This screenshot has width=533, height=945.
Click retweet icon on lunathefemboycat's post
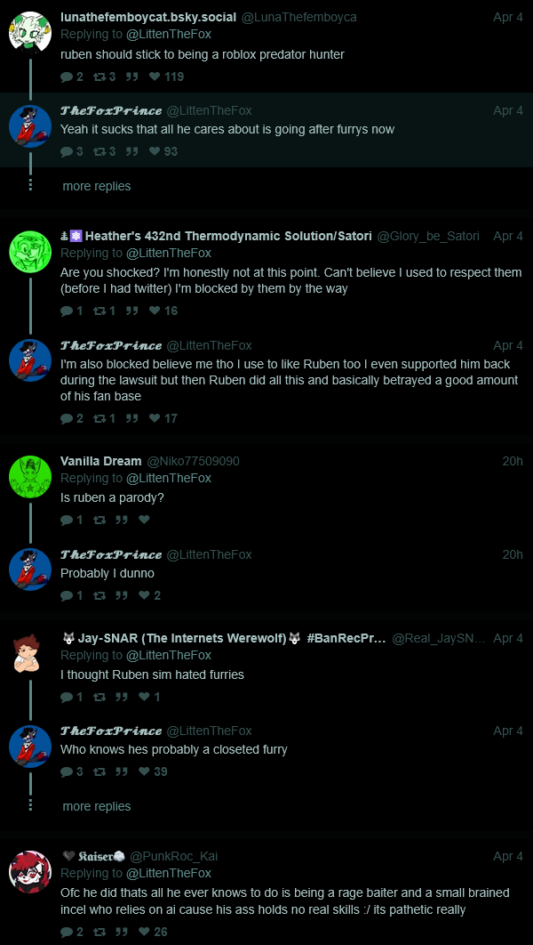(99, 77)
